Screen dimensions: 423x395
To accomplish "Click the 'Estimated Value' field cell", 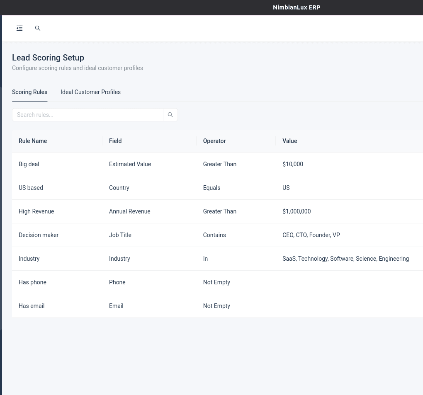I will pyautogui.click(x=130, y=164).
